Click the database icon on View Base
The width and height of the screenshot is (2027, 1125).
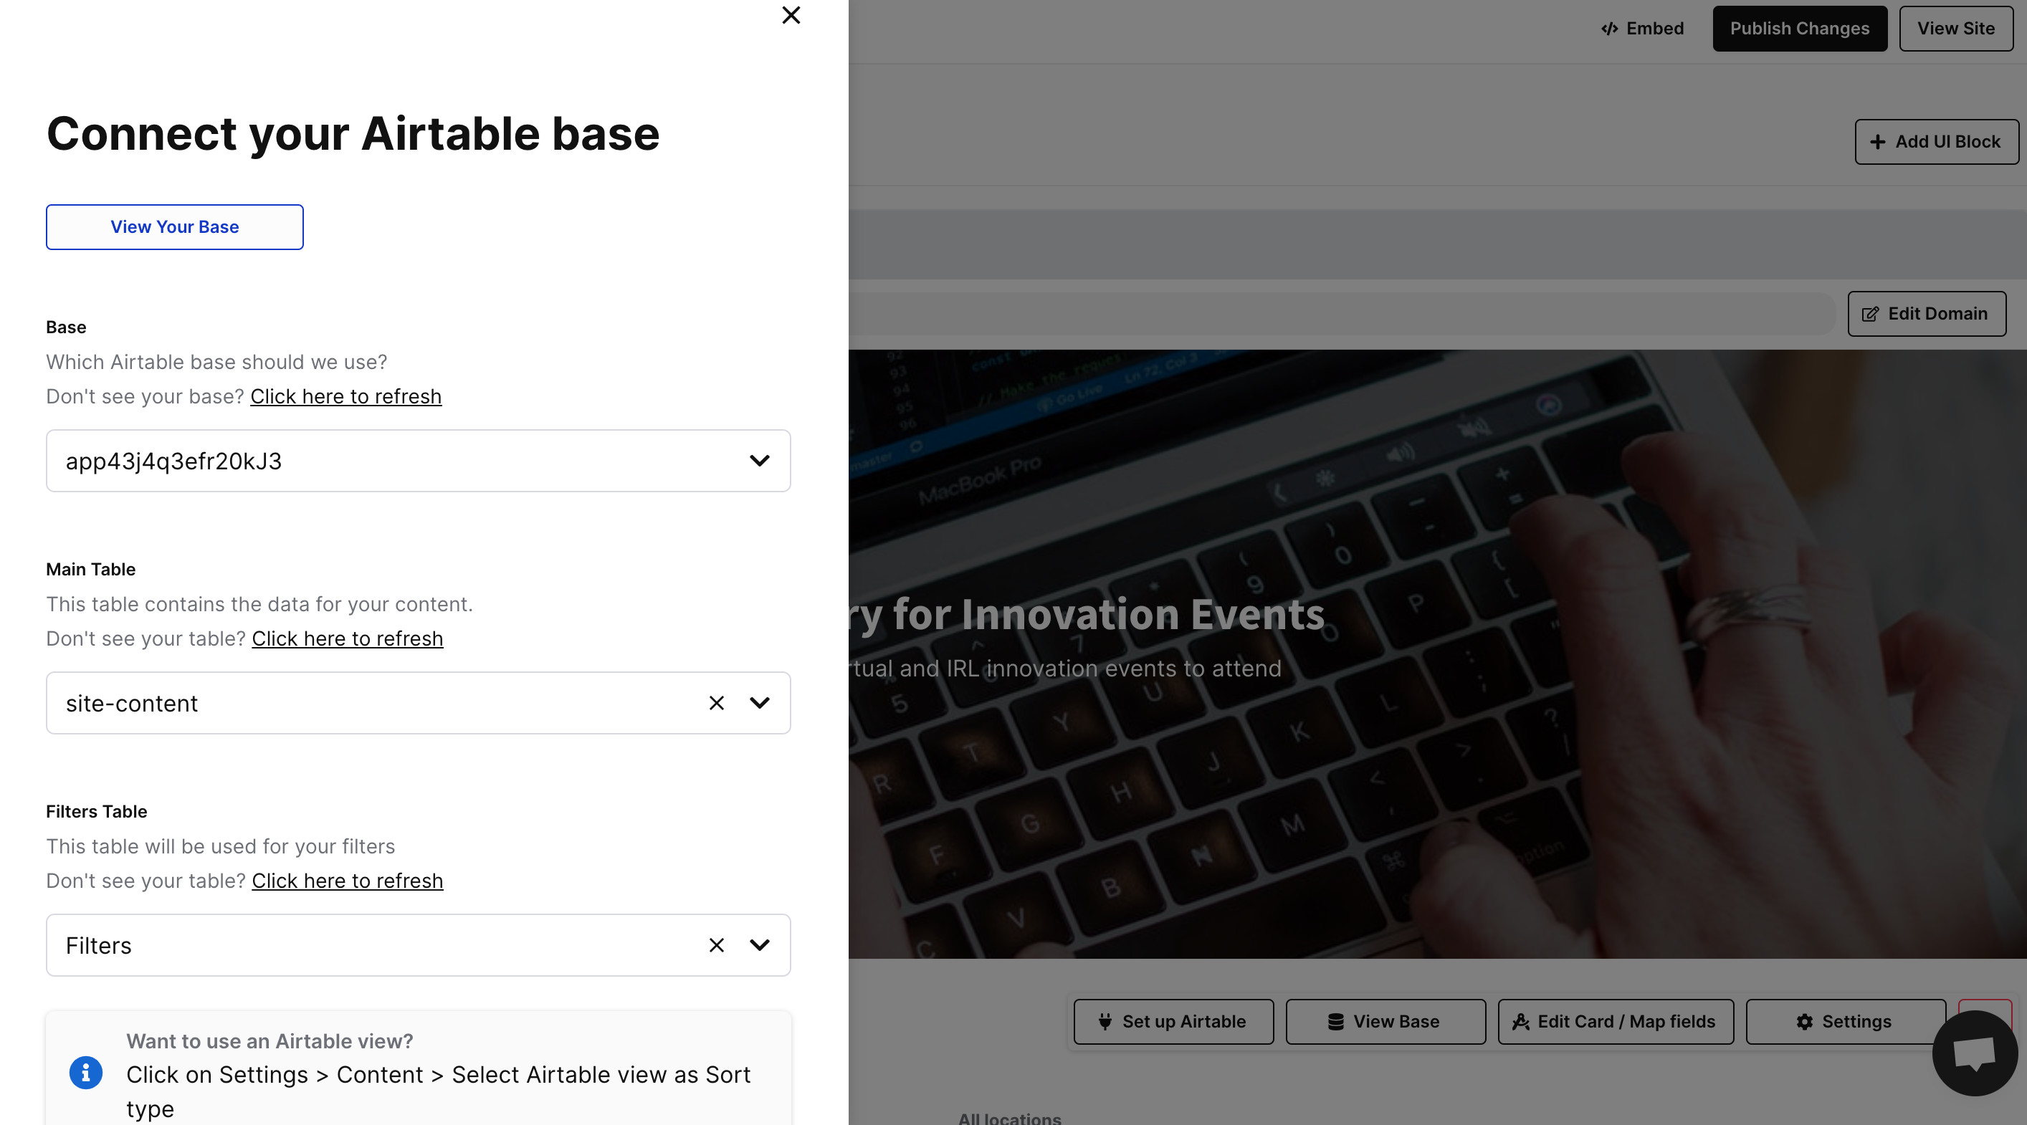1335,1021
